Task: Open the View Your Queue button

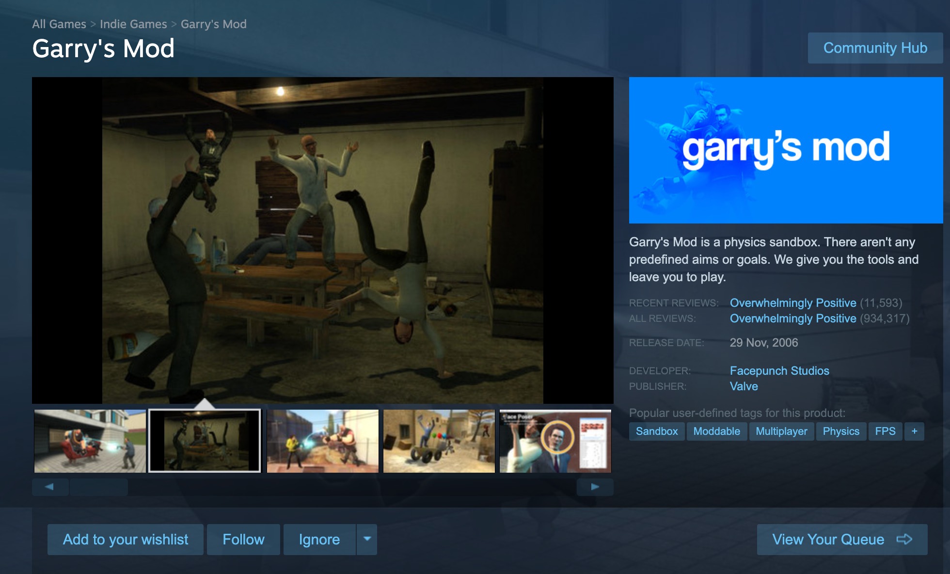Action: coord(842,539)
